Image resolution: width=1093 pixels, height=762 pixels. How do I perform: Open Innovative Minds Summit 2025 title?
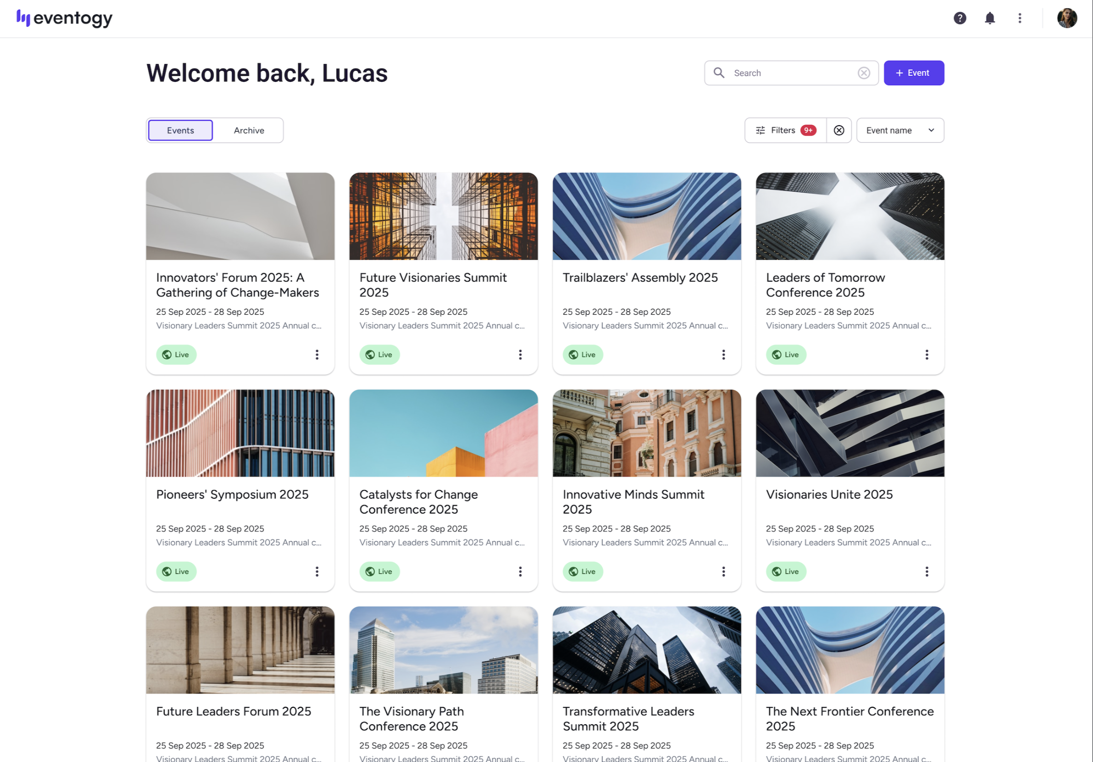click(x=633, y=502)
